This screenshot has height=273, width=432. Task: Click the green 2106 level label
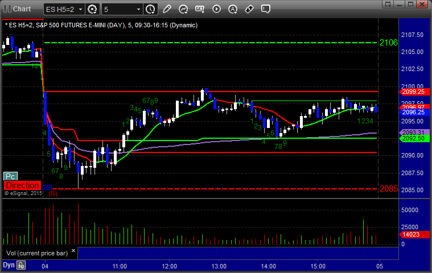[x=389, y=43]
